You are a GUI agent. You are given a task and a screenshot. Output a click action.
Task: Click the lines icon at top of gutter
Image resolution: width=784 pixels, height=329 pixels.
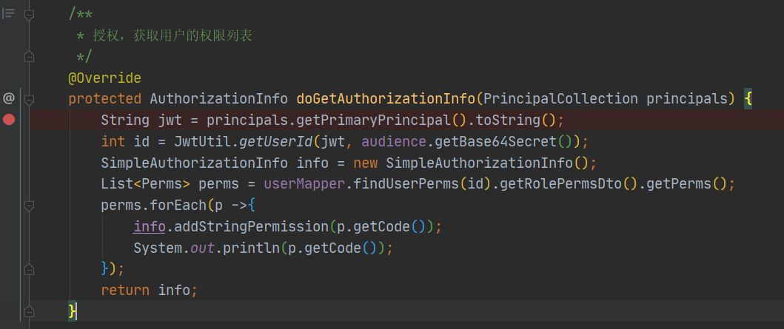coord(8,13)
